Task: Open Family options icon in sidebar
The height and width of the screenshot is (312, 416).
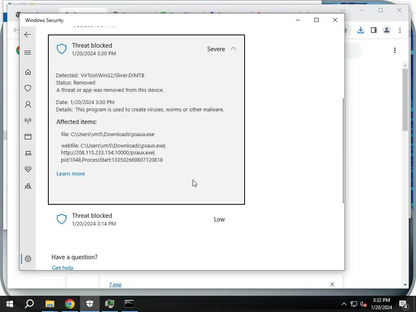Action: point(28,186)
